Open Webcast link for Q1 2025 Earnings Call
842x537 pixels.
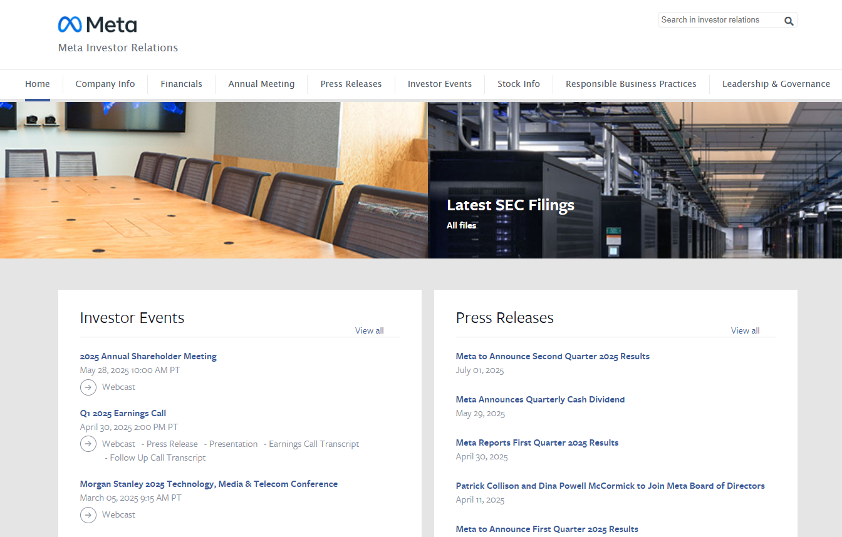tap(119, 444)
